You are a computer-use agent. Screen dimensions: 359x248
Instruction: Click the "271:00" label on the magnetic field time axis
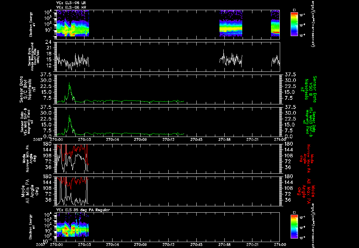point(280,139)
